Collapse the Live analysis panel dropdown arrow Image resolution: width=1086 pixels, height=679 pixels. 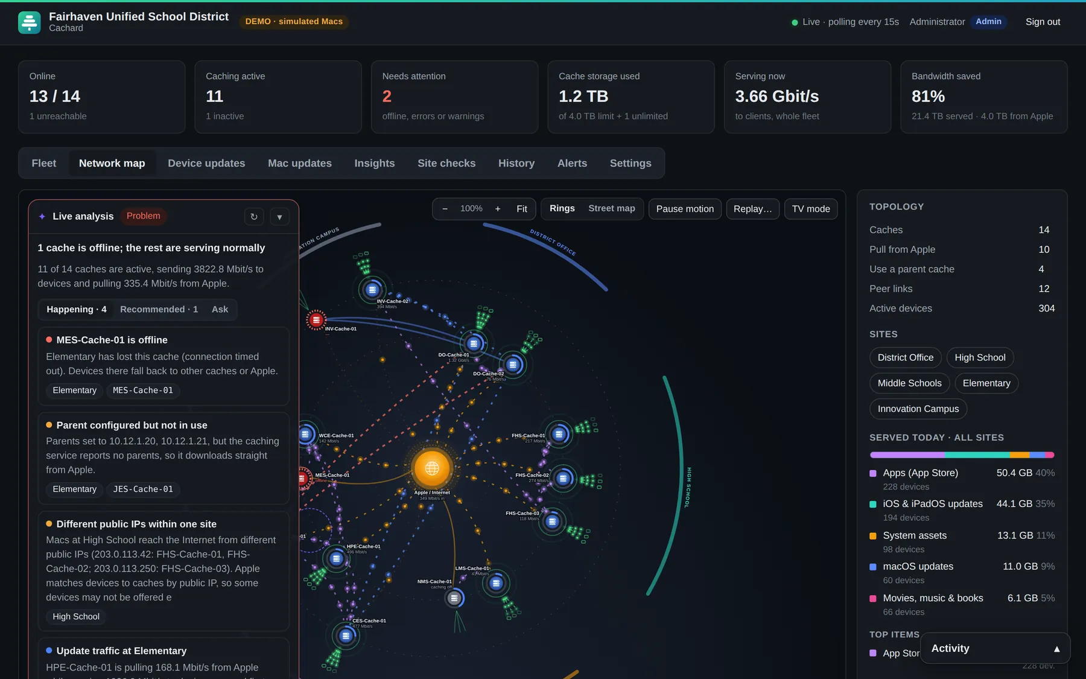point(279,217)
